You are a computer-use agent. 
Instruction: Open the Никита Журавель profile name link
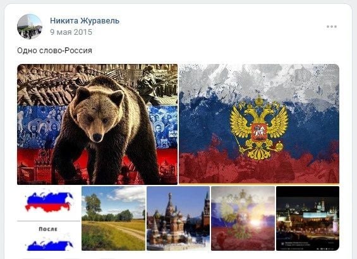coord(85,21)
